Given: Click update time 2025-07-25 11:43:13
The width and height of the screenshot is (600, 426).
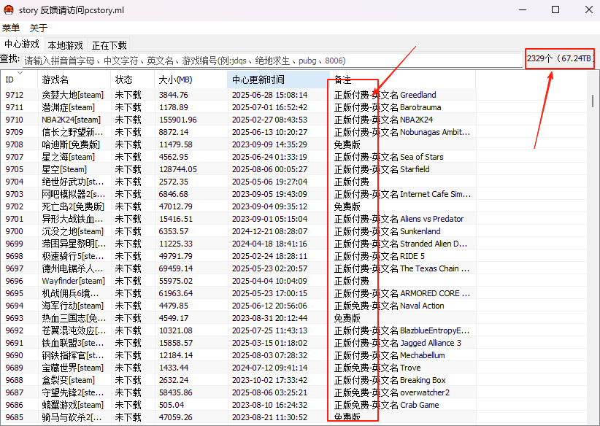Looking at the screenshot, I should tap(269, 330).
